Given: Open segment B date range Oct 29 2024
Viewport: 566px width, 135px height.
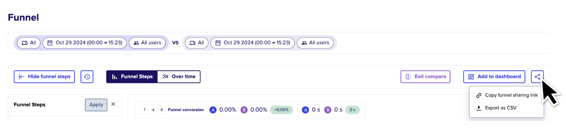Looking at the screenshot, I should click(x=252, y=43).
